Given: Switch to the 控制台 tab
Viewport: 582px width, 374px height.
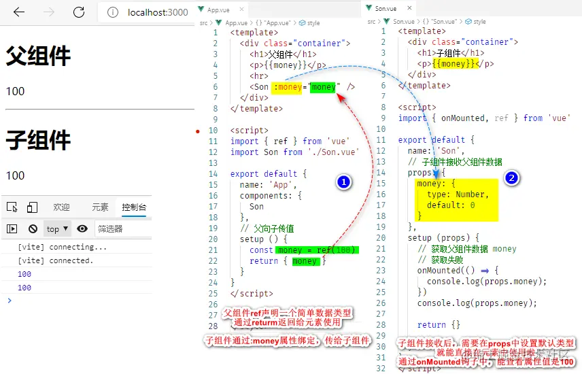Looking at the screenshot, I should tap(134, 207).
